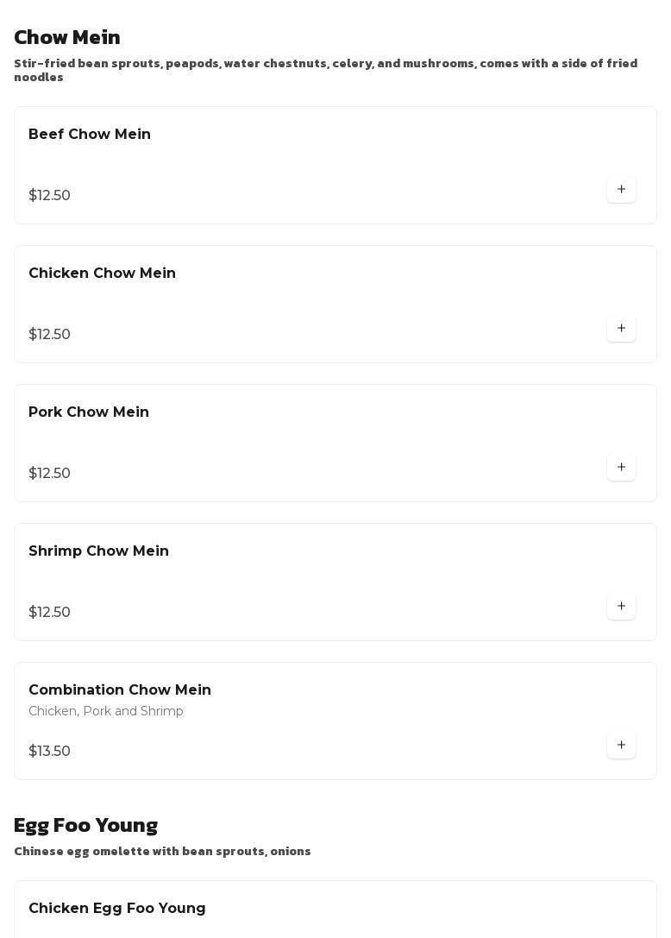Screen dimensions: 671x938
Task: Add Combination Chow Mein with plus icon
Action: (621, 746)
